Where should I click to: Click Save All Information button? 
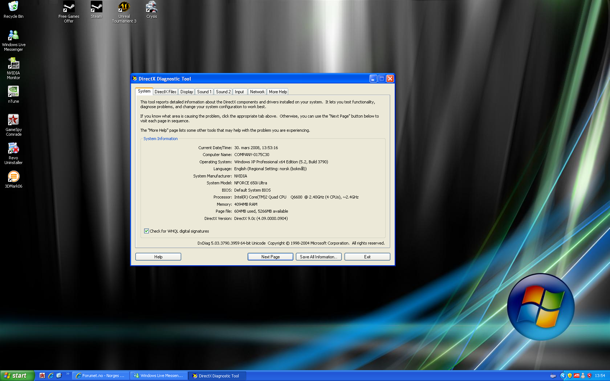(319, 257)
